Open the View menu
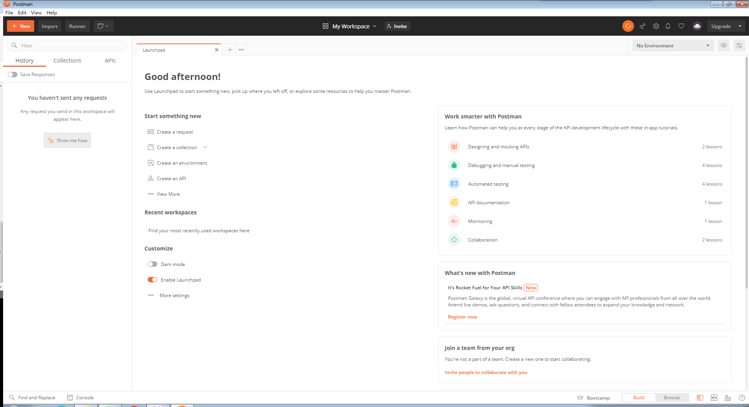The height and width of the screenshot is (407, 749). (x=37, y=12)
